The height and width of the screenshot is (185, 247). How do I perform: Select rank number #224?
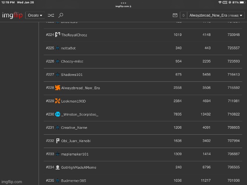(50, 35)
